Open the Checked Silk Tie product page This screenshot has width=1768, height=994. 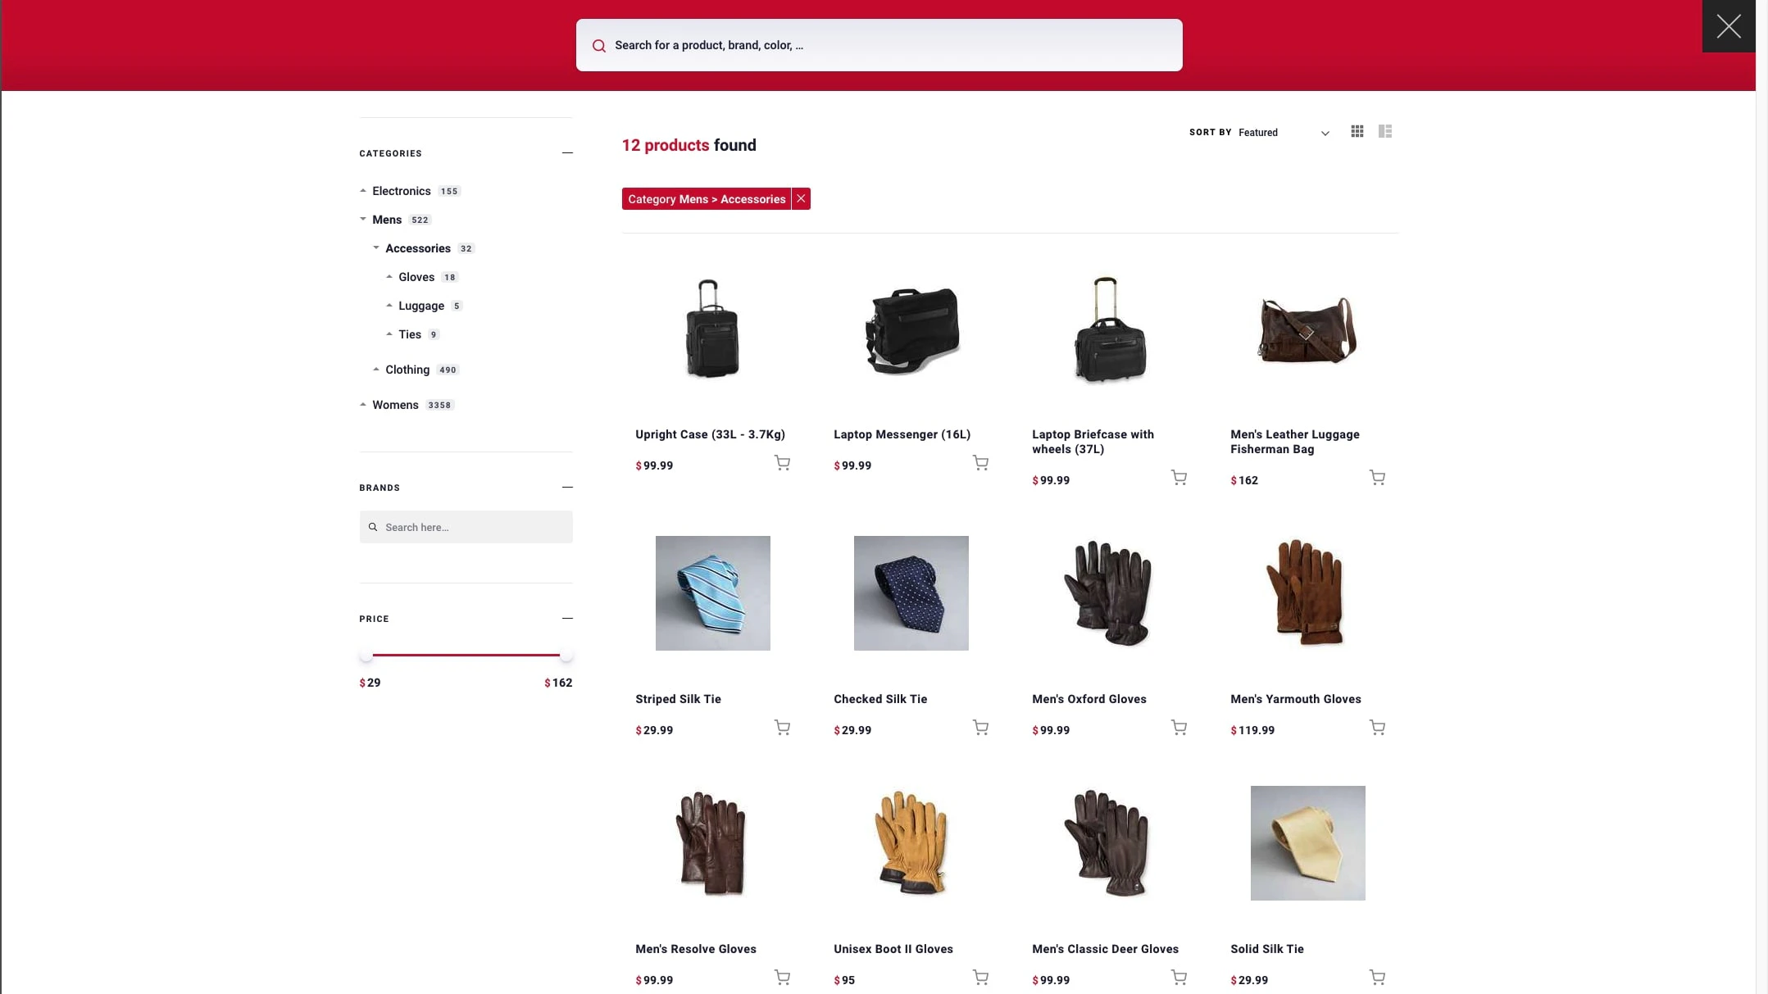[879, 699]
